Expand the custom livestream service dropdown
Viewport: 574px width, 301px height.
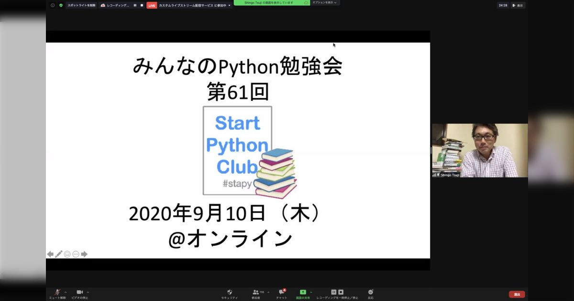229,5
